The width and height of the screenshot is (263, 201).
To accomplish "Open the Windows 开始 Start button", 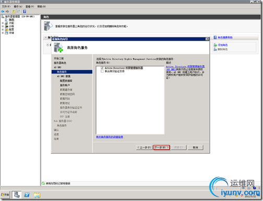I will [5, 195].
